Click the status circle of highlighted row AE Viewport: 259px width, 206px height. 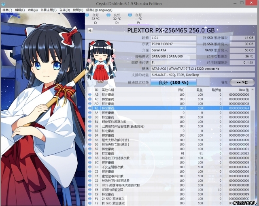coord(90,108)
